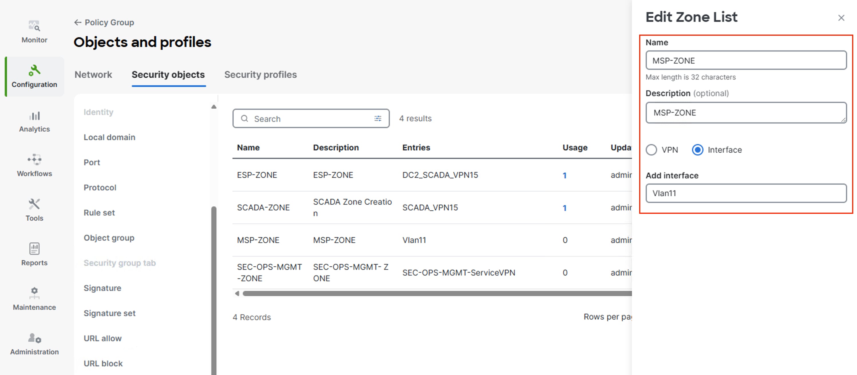Viewport: 857px width, 375px height.
Task: Click the usage count link for ESP-ZONE
Action: [x=564, y=175]
